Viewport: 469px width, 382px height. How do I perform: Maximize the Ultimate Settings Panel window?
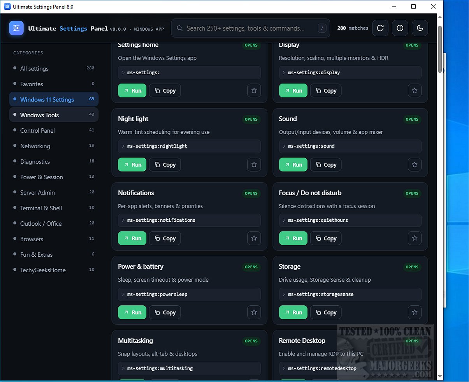coord(413,7)
